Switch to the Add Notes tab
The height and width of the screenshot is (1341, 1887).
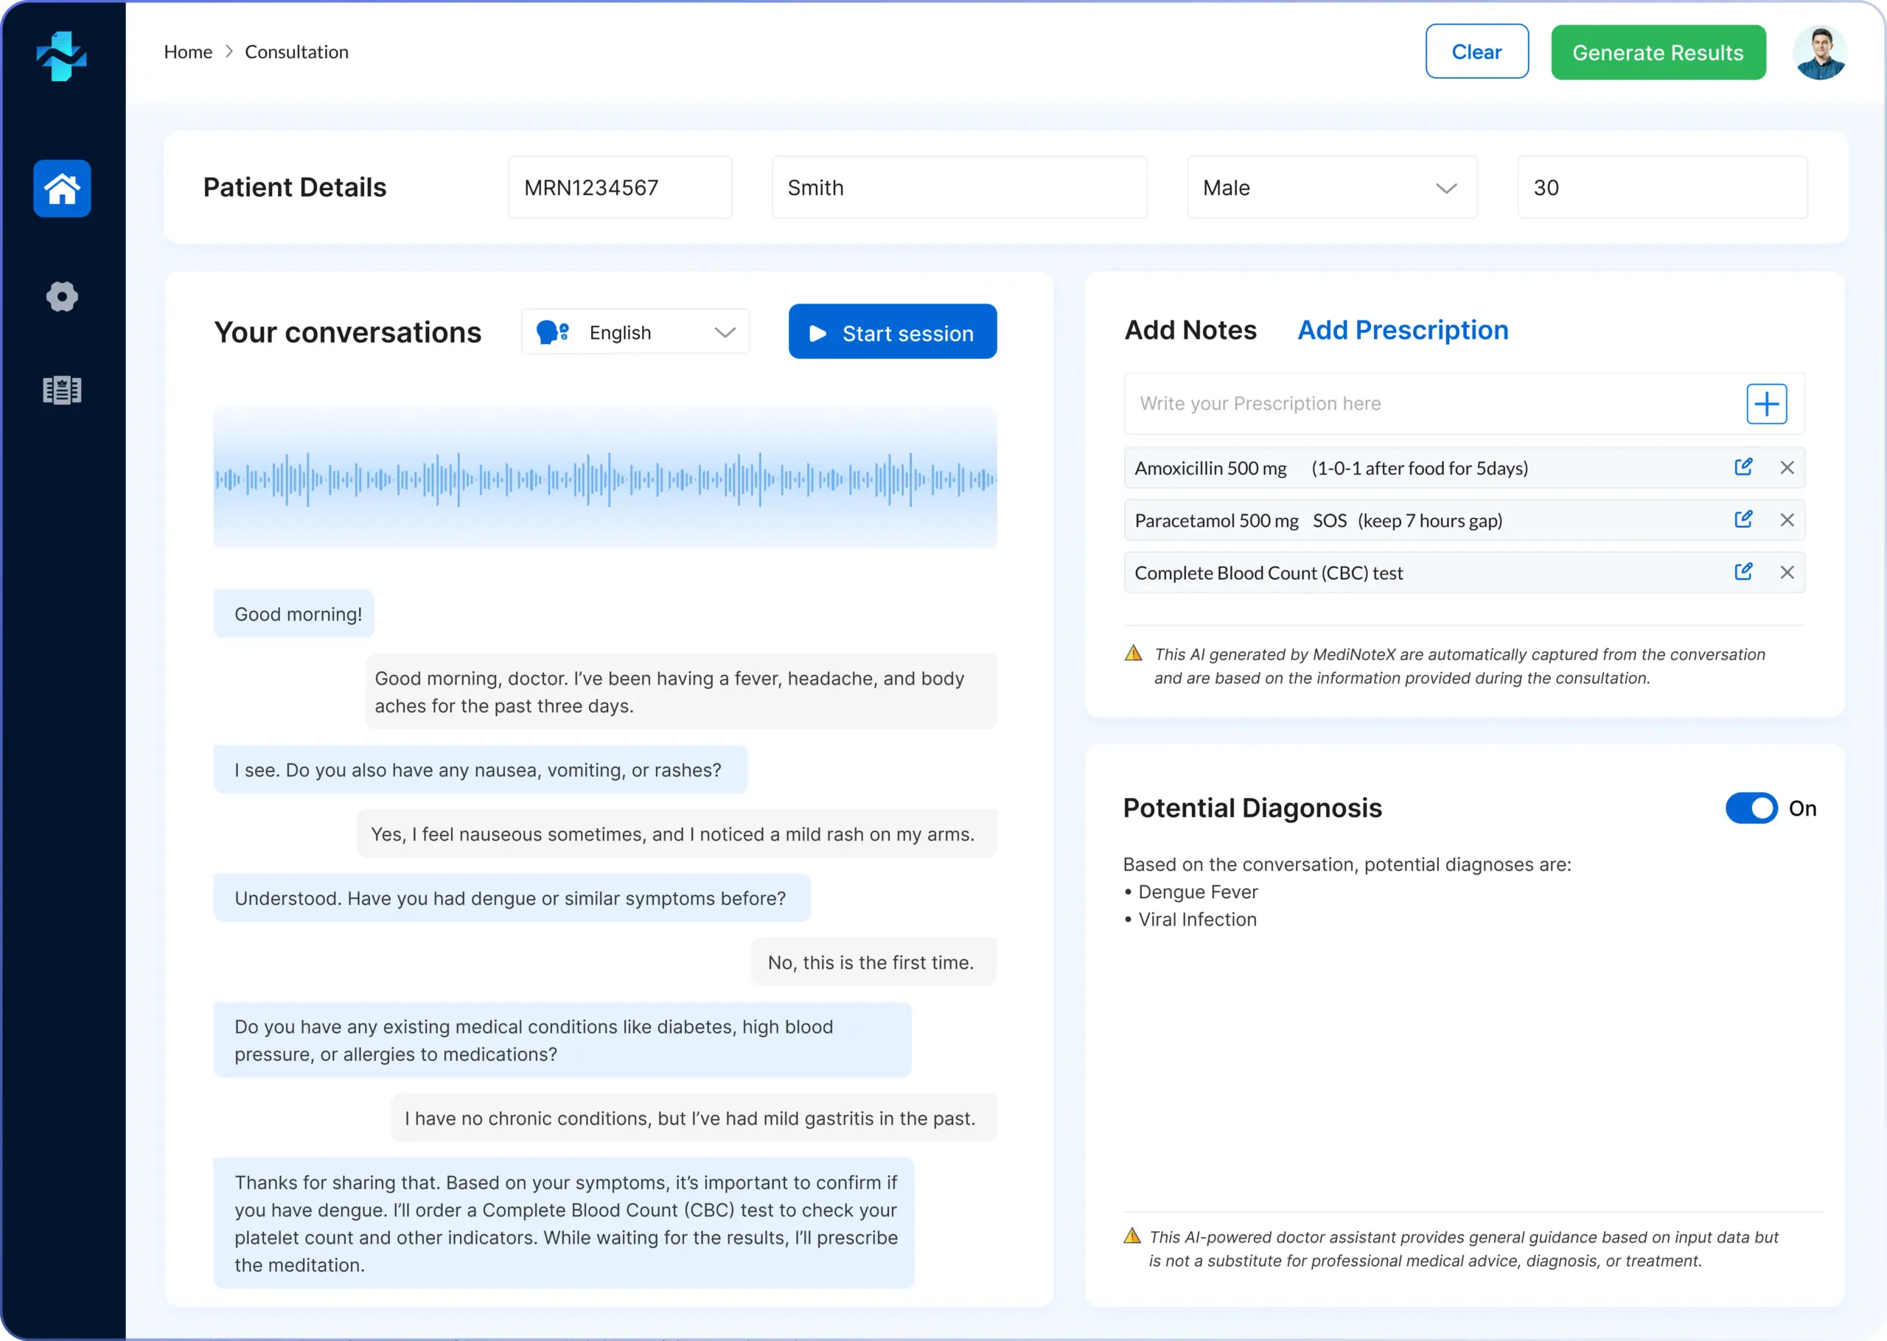coord(1190,330)
